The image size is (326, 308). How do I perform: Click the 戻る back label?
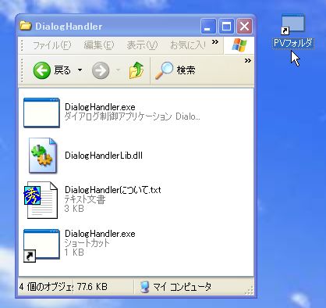(x=62, y=70)
